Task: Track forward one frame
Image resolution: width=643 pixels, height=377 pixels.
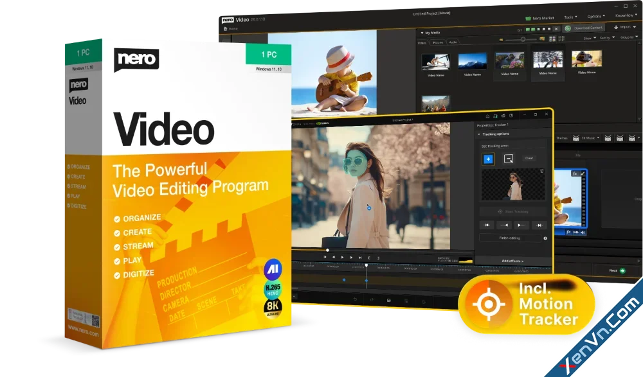Action: coord(521,225)
